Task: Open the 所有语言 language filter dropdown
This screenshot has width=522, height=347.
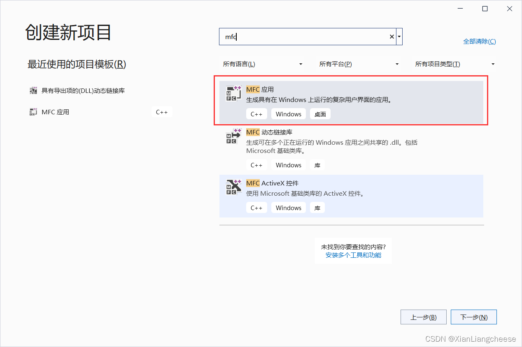Action: (263, 64)
